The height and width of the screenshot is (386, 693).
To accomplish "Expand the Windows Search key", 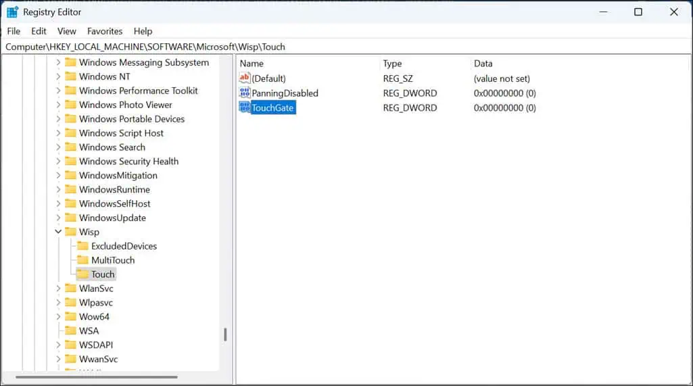I will 58,147.
